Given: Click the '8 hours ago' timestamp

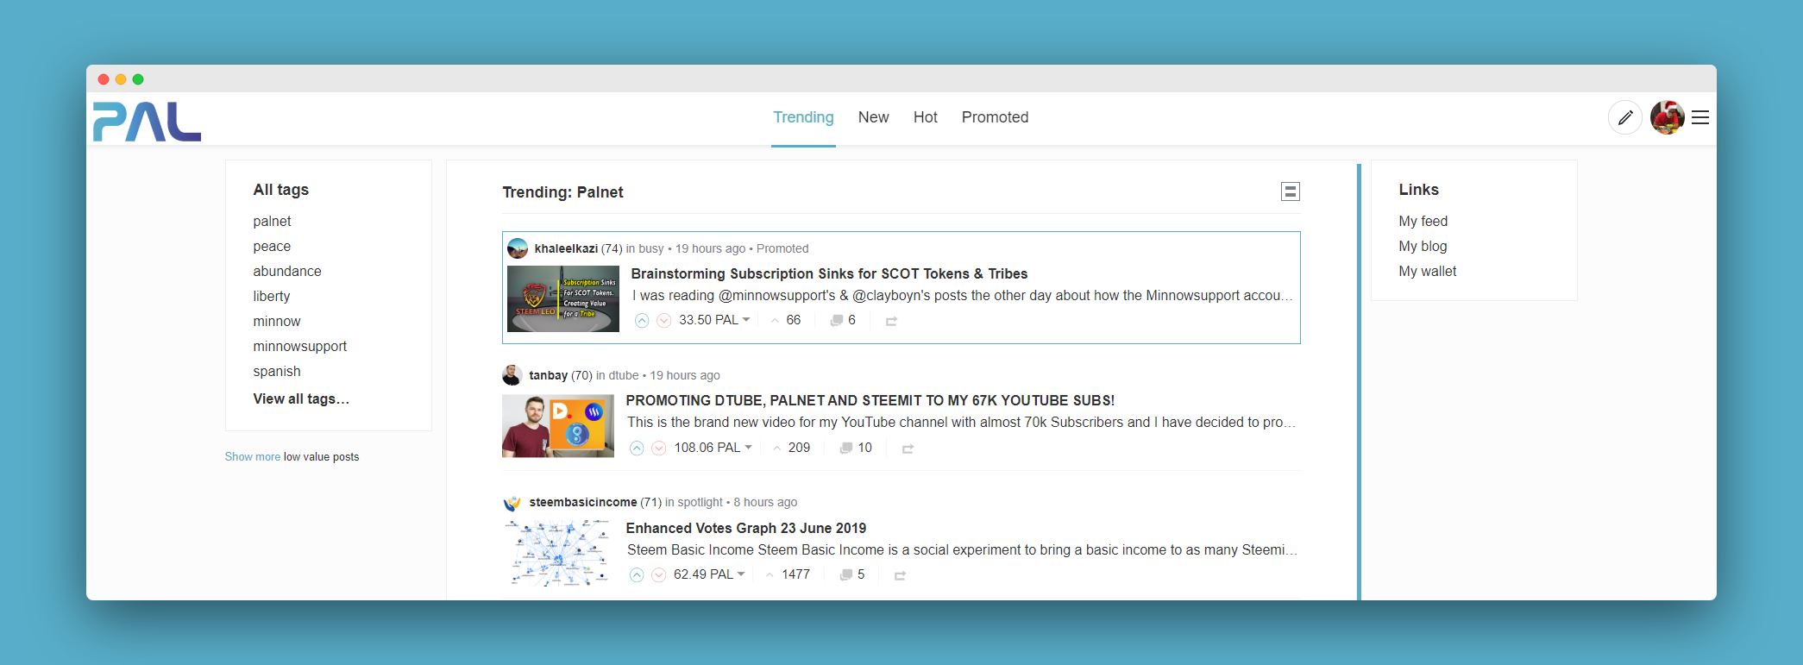Looking at the screenshot, I should click(765, 502).
